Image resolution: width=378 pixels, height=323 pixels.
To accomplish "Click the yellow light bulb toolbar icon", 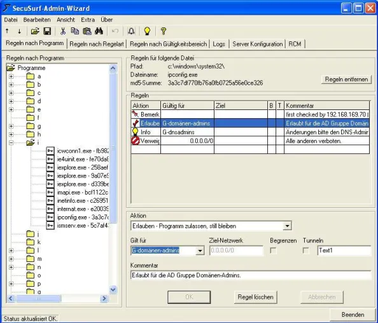I will (147, 31).
